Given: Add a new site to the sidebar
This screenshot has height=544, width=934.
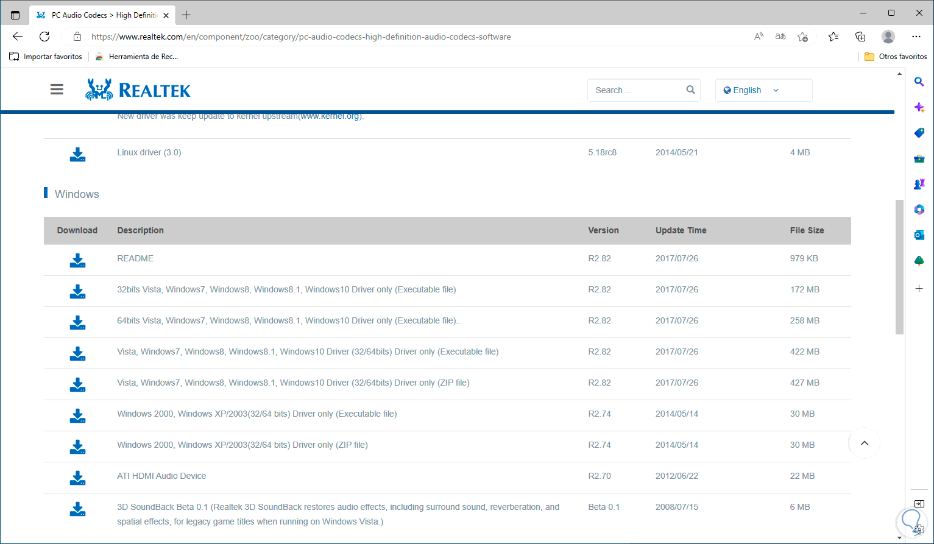Looking at the screenshot, I should click(x=919, y=288).
